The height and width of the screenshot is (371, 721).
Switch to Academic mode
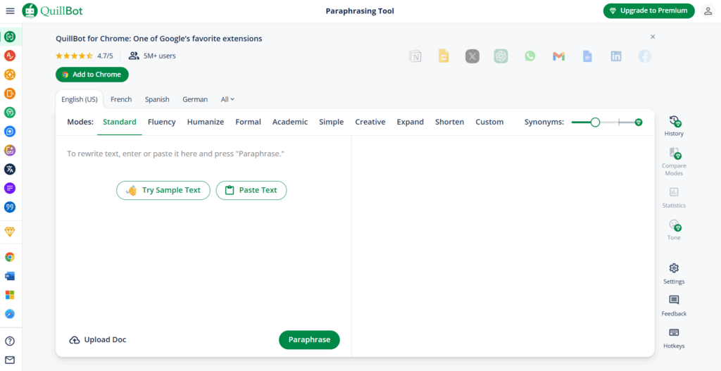tap(290, 122)
